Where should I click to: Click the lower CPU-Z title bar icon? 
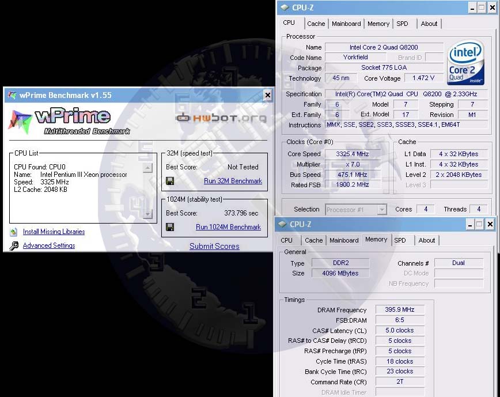(x=282, y=224)
